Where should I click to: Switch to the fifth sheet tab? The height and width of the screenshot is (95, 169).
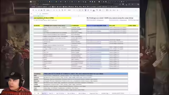(x=82, y=93)
